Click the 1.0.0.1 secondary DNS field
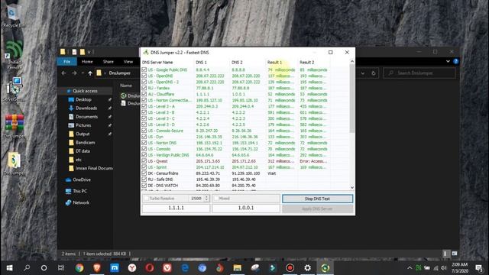The image size is (489, 275). 246,208
